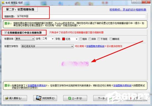Enable the 斜体 italic checkbox
Image resolution: width=152 pixels, height=106 pixels.
pos(90,39)
